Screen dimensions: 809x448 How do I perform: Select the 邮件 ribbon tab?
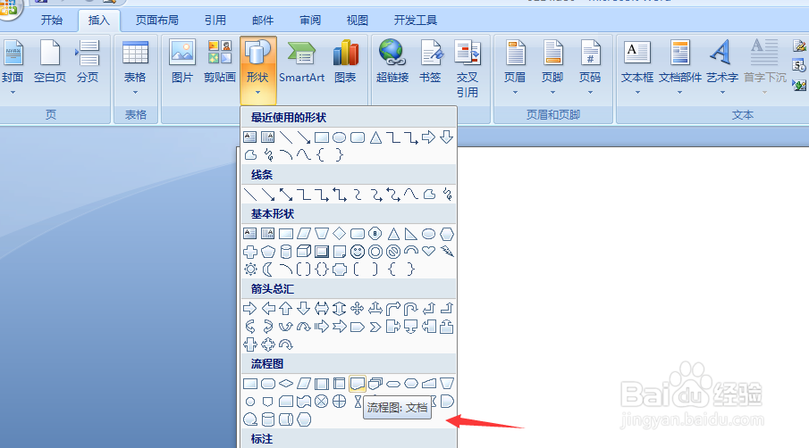point(263,21)
